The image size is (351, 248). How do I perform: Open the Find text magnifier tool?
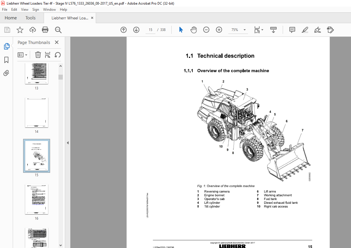58,30
